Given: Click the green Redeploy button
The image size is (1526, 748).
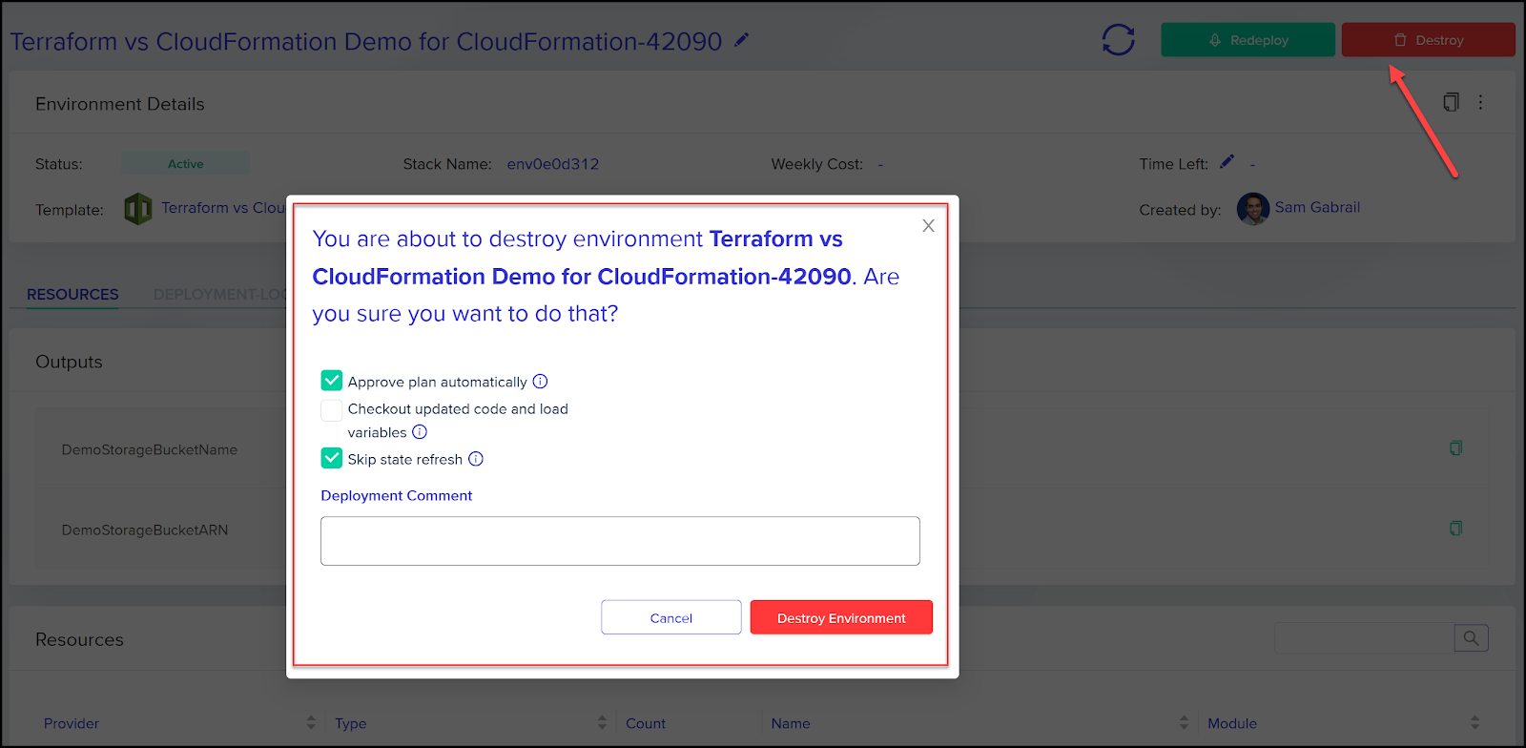Looking at the screenshot, I should tap(1248, 40).
